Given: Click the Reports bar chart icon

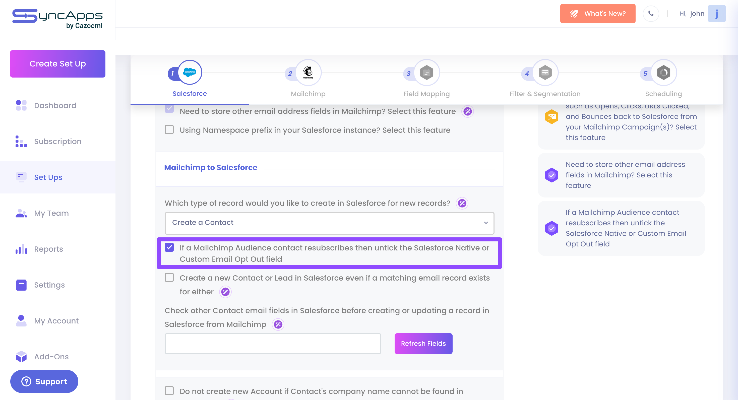Looking at the screenshot, I should coord(21,249).
